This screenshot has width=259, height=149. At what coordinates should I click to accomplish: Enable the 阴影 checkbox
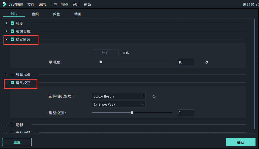(x=12, y=125)
